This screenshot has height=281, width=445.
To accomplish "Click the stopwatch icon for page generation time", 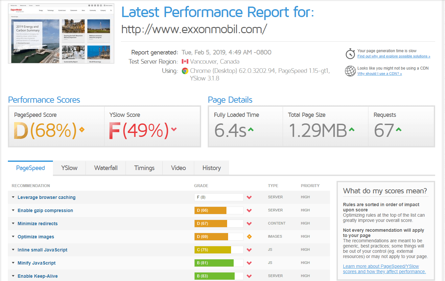I will coord(350,54).
